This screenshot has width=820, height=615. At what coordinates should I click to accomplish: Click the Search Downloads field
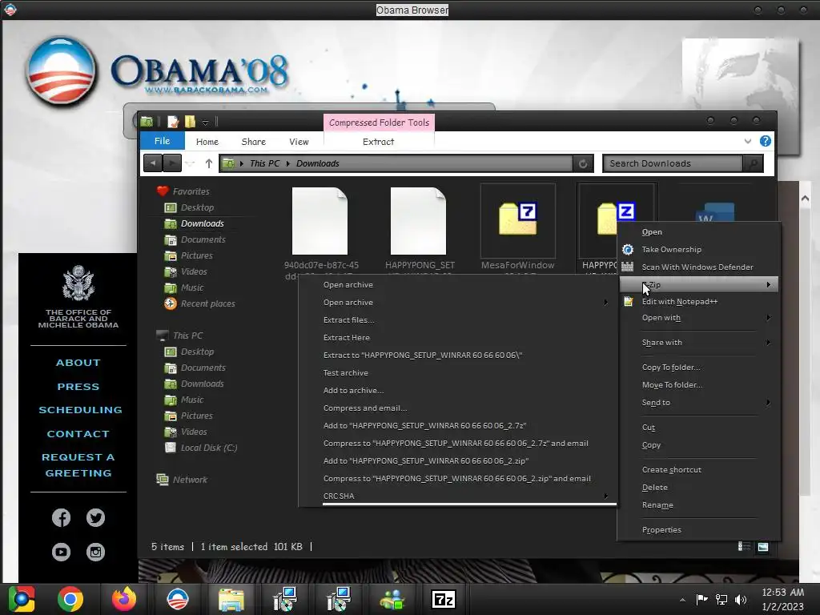click(x=673, y=163)
